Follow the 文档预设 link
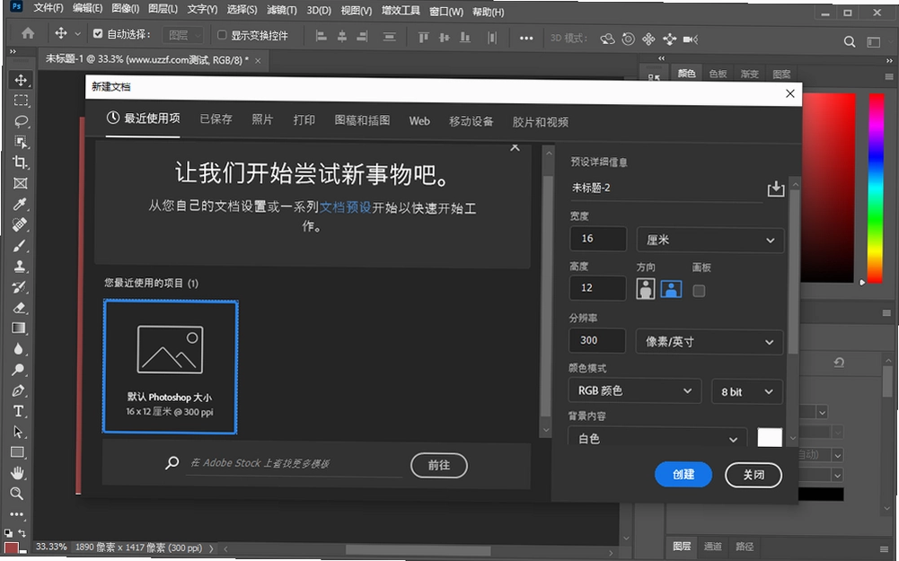Viewport: 899px width, 561px height. click(x=345, y=207)
